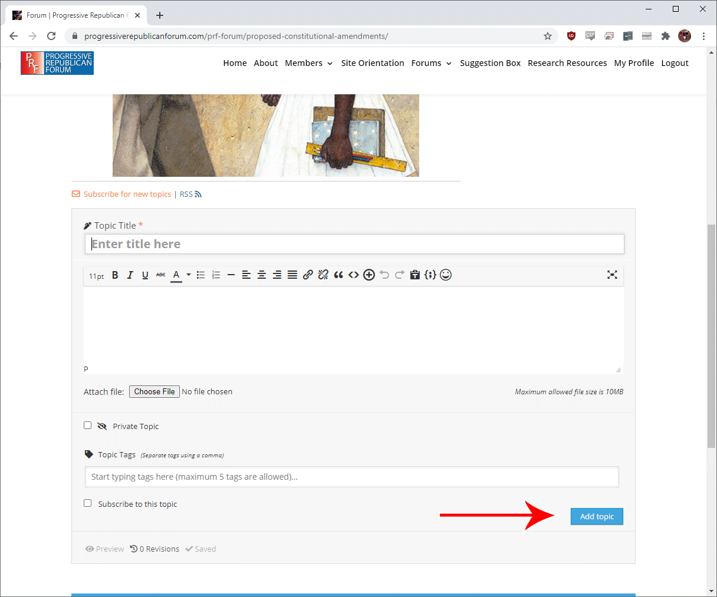The height and width of the screenshot is (597, 717).
Task: Click the Add topic button
Action: tap(596, 516)
